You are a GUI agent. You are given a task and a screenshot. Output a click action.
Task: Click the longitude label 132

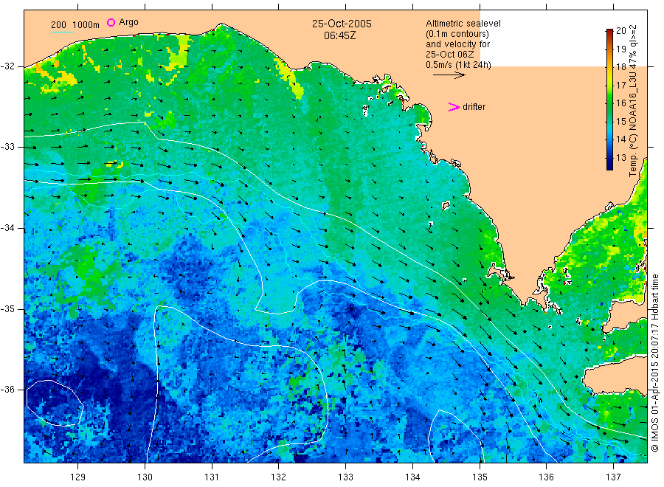coord(279,477)
